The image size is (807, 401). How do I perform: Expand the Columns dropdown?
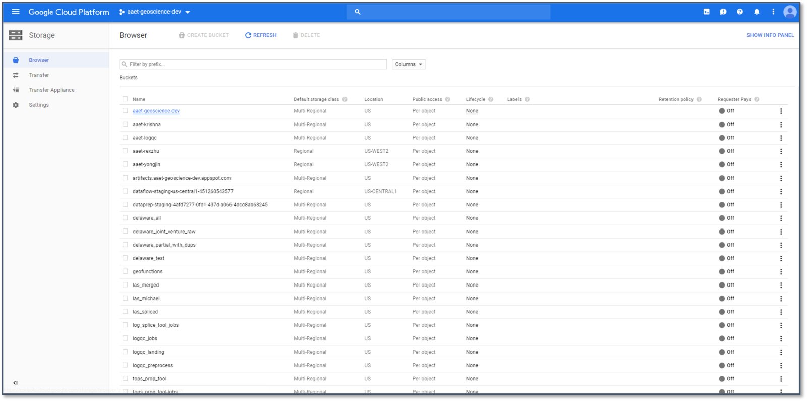click(409, 64)
